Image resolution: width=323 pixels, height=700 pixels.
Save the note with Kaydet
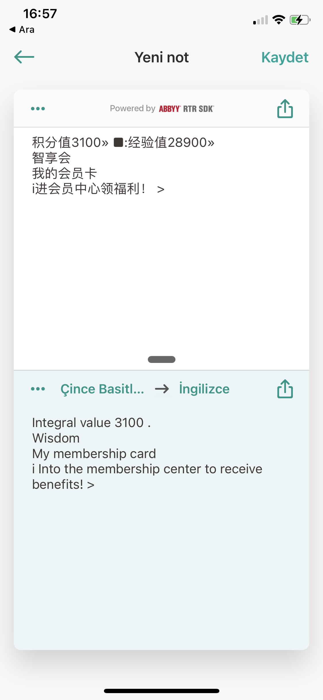coord(285,57)
